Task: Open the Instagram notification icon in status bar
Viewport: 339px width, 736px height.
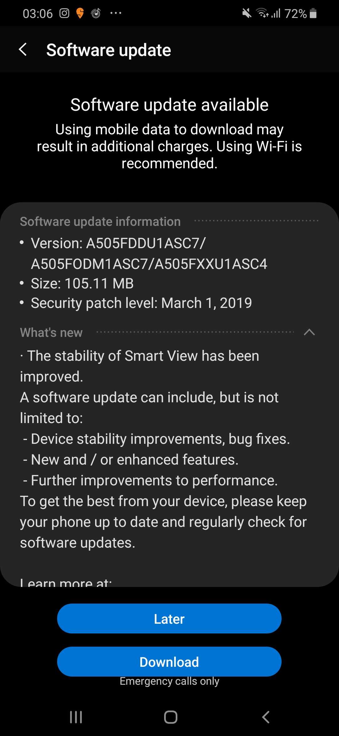Action: [x=64, y=13]
